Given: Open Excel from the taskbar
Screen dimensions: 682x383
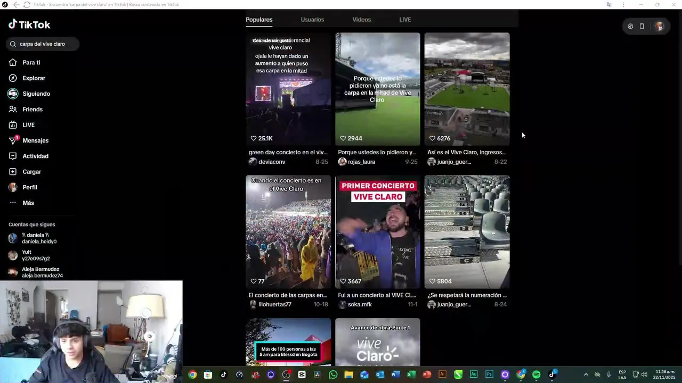Looking at the screenshot, I should (x=411, y=374).
